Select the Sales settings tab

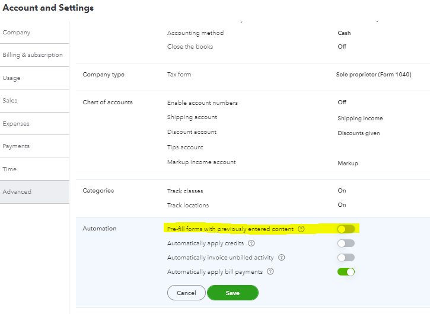(10, 101)
